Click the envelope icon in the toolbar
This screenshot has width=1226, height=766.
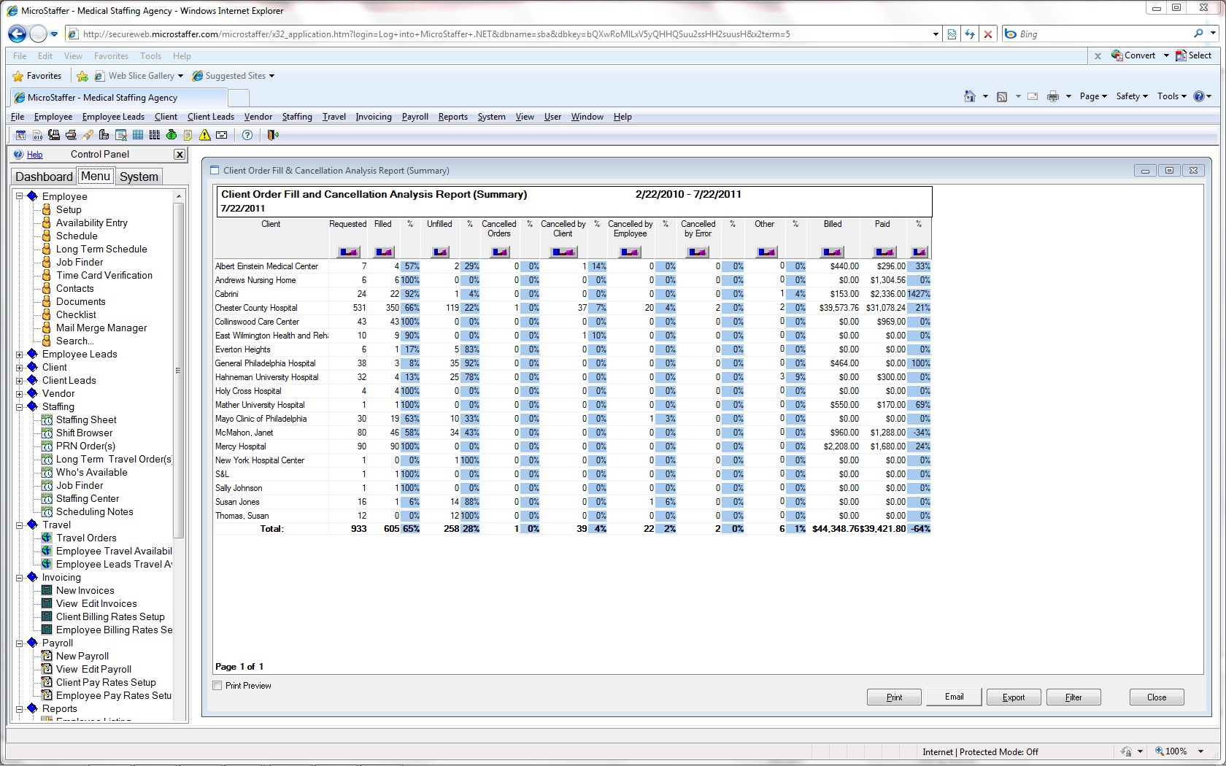tap(222, 135)
